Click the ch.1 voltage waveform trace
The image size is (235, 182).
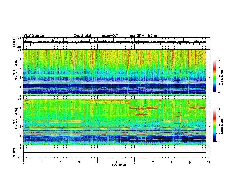[x=114, y=42]
